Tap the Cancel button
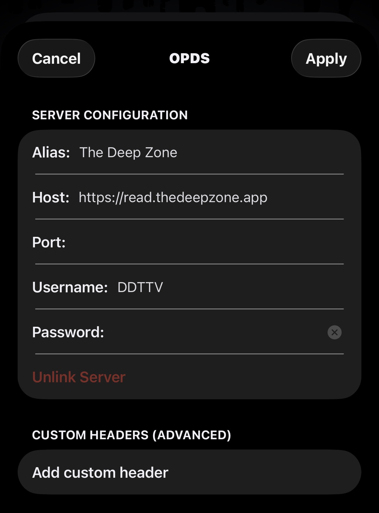Screen dimensions: 379x513 coord(56,58)
